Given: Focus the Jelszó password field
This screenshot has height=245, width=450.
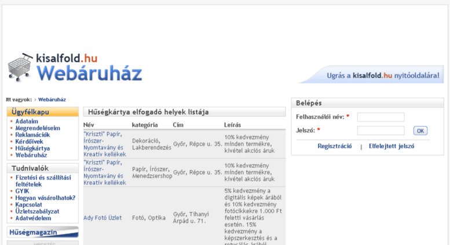Looking at the screenshot, I should 381,130.
